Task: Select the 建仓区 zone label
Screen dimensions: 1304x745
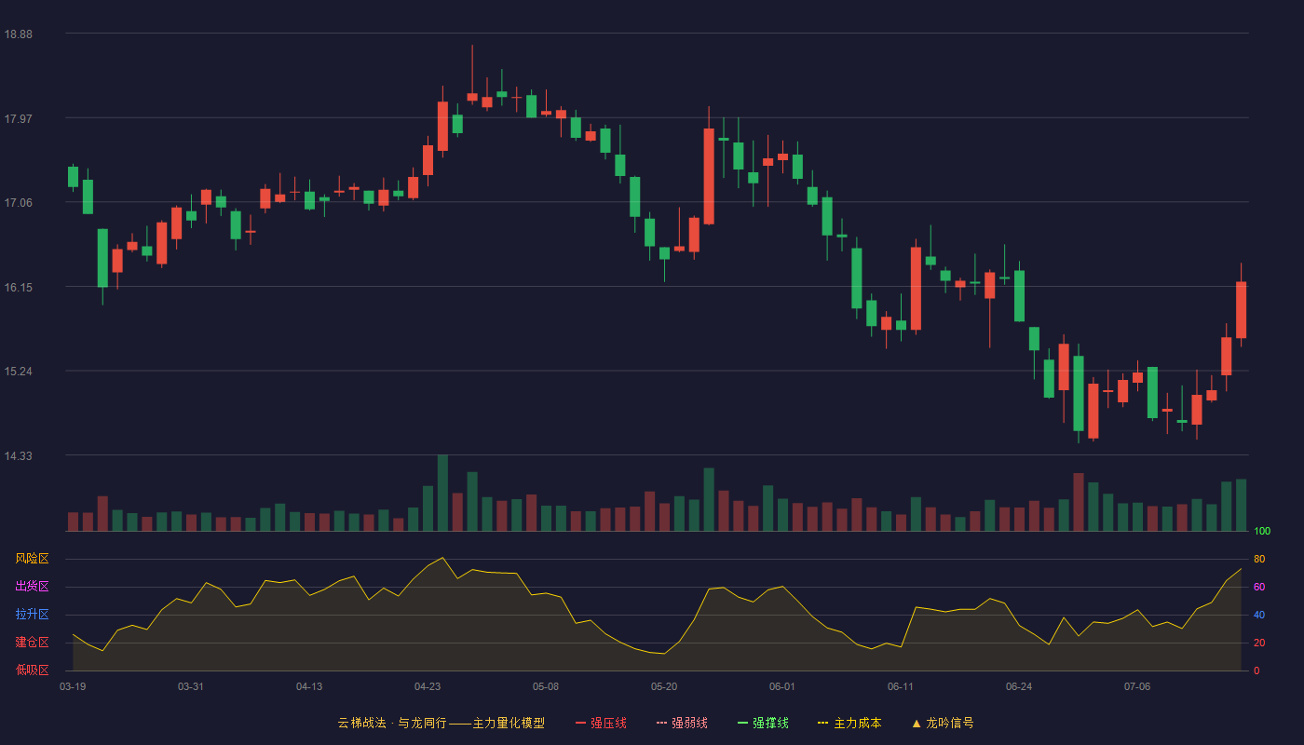Action: pos(32,643)
